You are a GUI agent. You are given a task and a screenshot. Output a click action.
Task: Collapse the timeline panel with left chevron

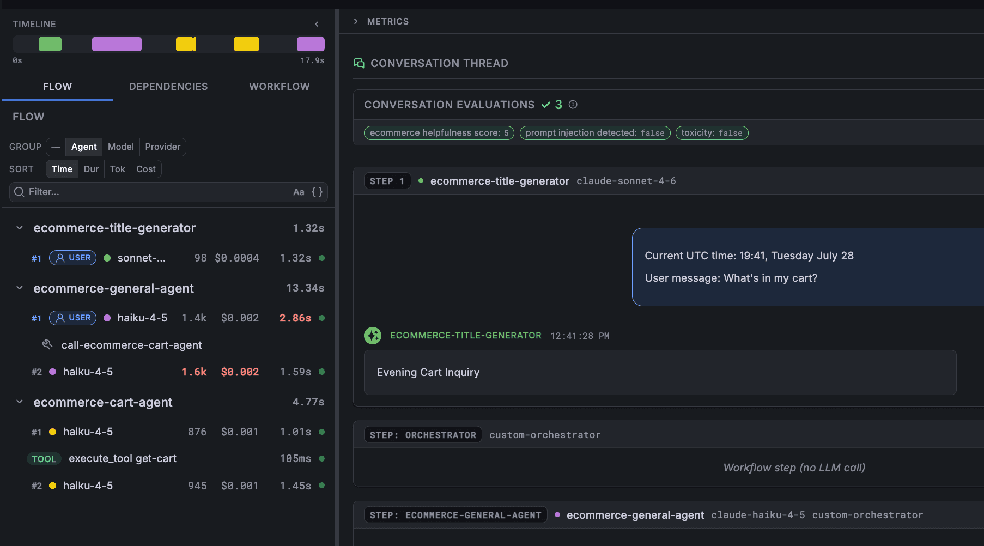click(x=317, y=24)
